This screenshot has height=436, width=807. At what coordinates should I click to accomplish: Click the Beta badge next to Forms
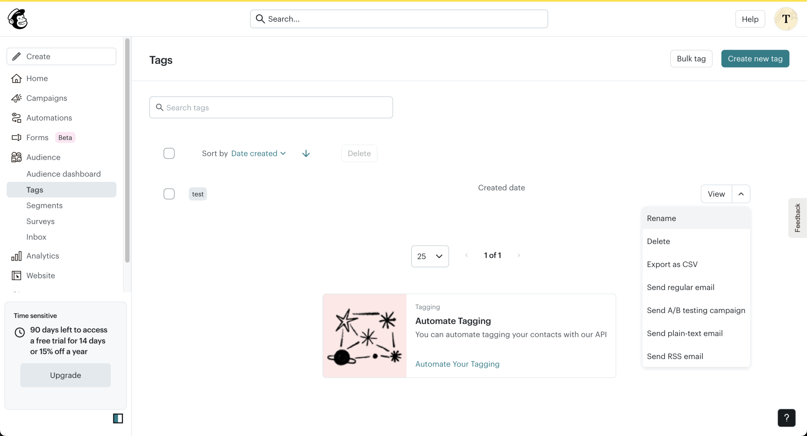(x=65, y=137)
